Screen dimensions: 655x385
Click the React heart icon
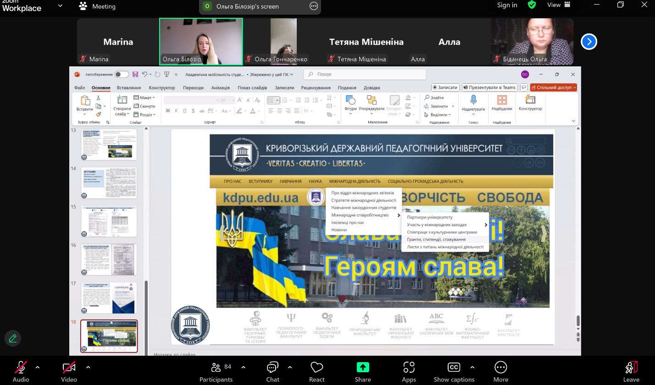(x=316, y=368)
